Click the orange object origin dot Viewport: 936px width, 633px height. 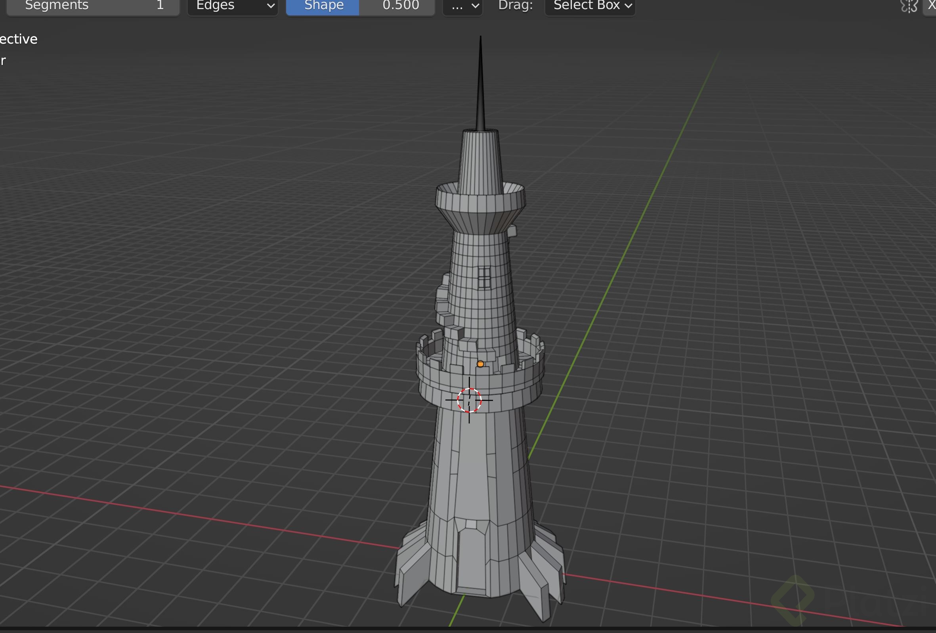coord(480,364)
